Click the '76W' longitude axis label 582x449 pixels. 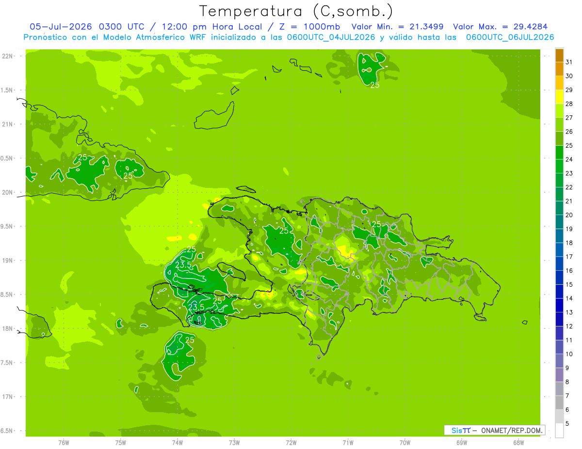pos(64,443)
